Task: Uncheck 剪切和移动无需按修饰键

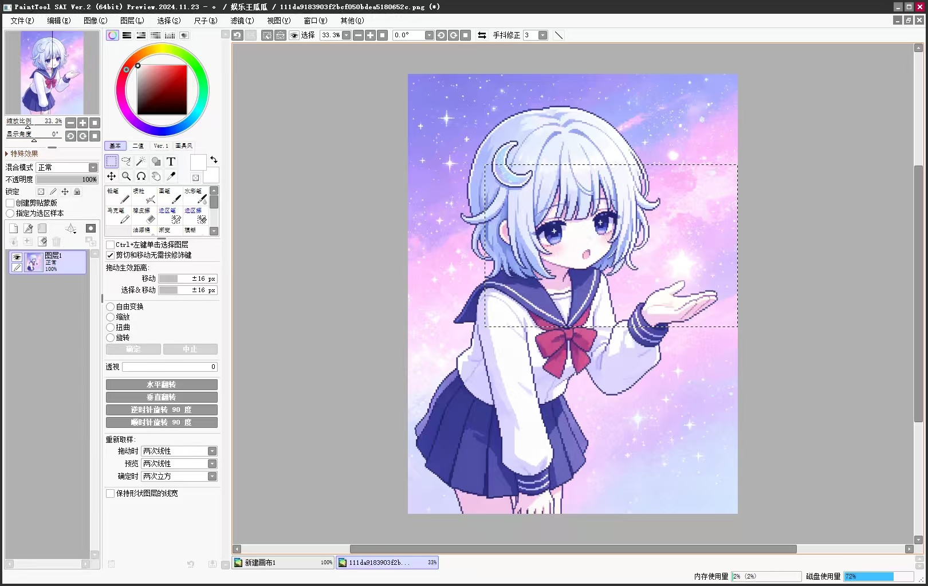Action: [x=111, y=255]
